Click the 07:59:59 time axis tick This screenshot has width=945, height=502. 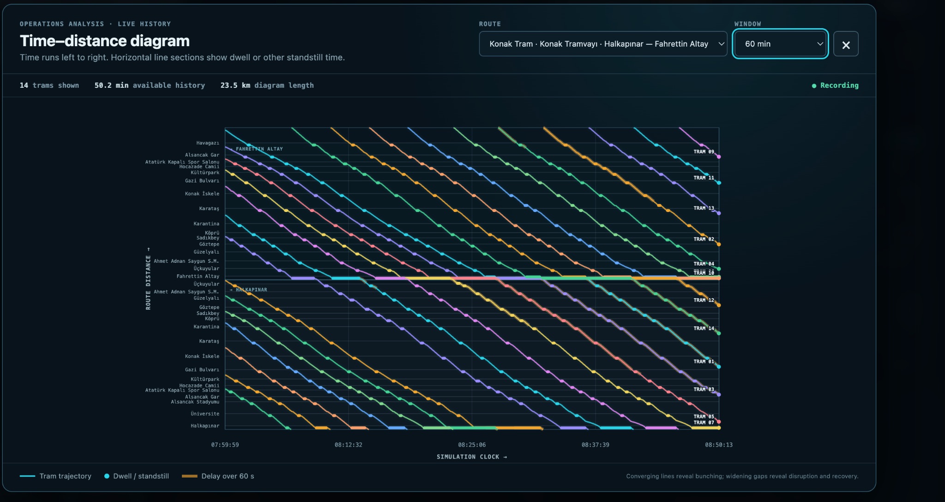click(225, 445)
